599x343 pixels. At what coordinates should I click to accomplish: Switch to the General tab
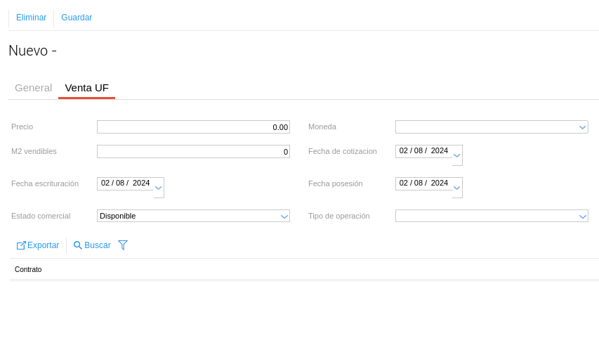(x=33, y=88)
